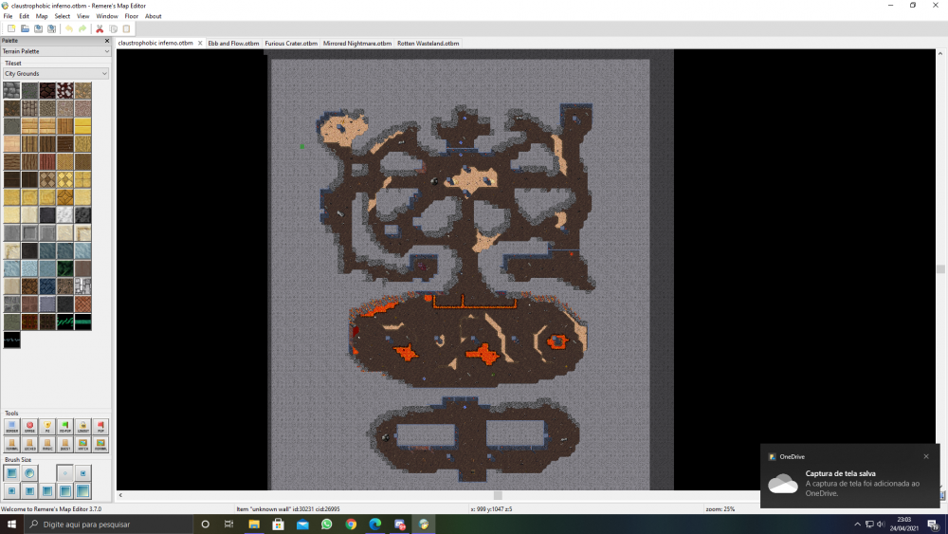
Task: Toggle the square brush shape
Action: click(x=11, y=473)
